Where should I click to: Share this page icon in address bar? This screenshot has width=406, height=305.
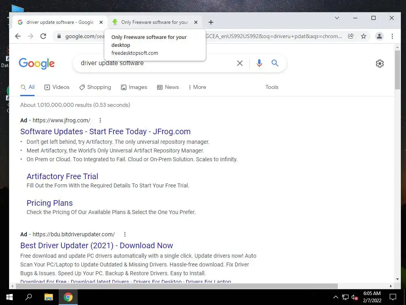tap(350, 36)
